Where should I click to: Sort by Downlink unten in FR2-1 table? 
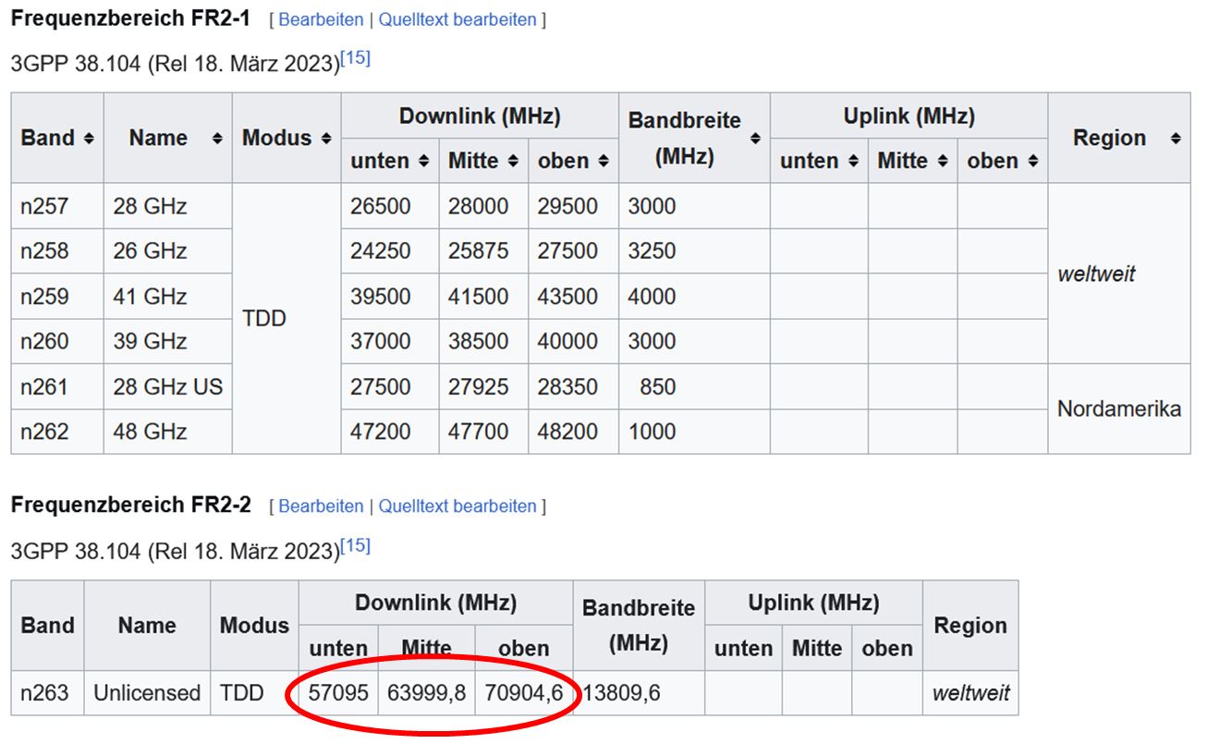423,161
